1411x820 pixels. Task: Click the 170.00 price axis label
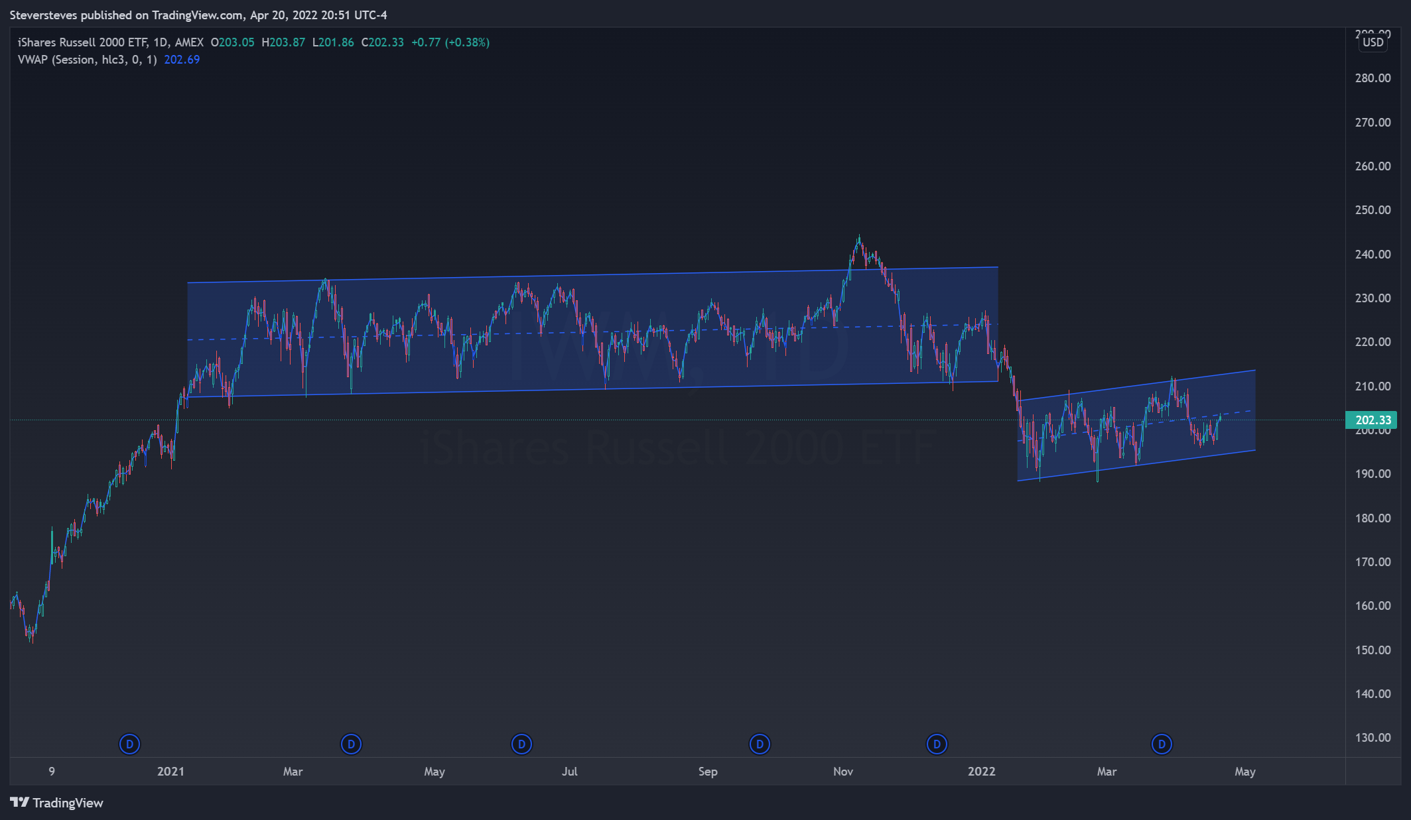(x=1373, y=562)
